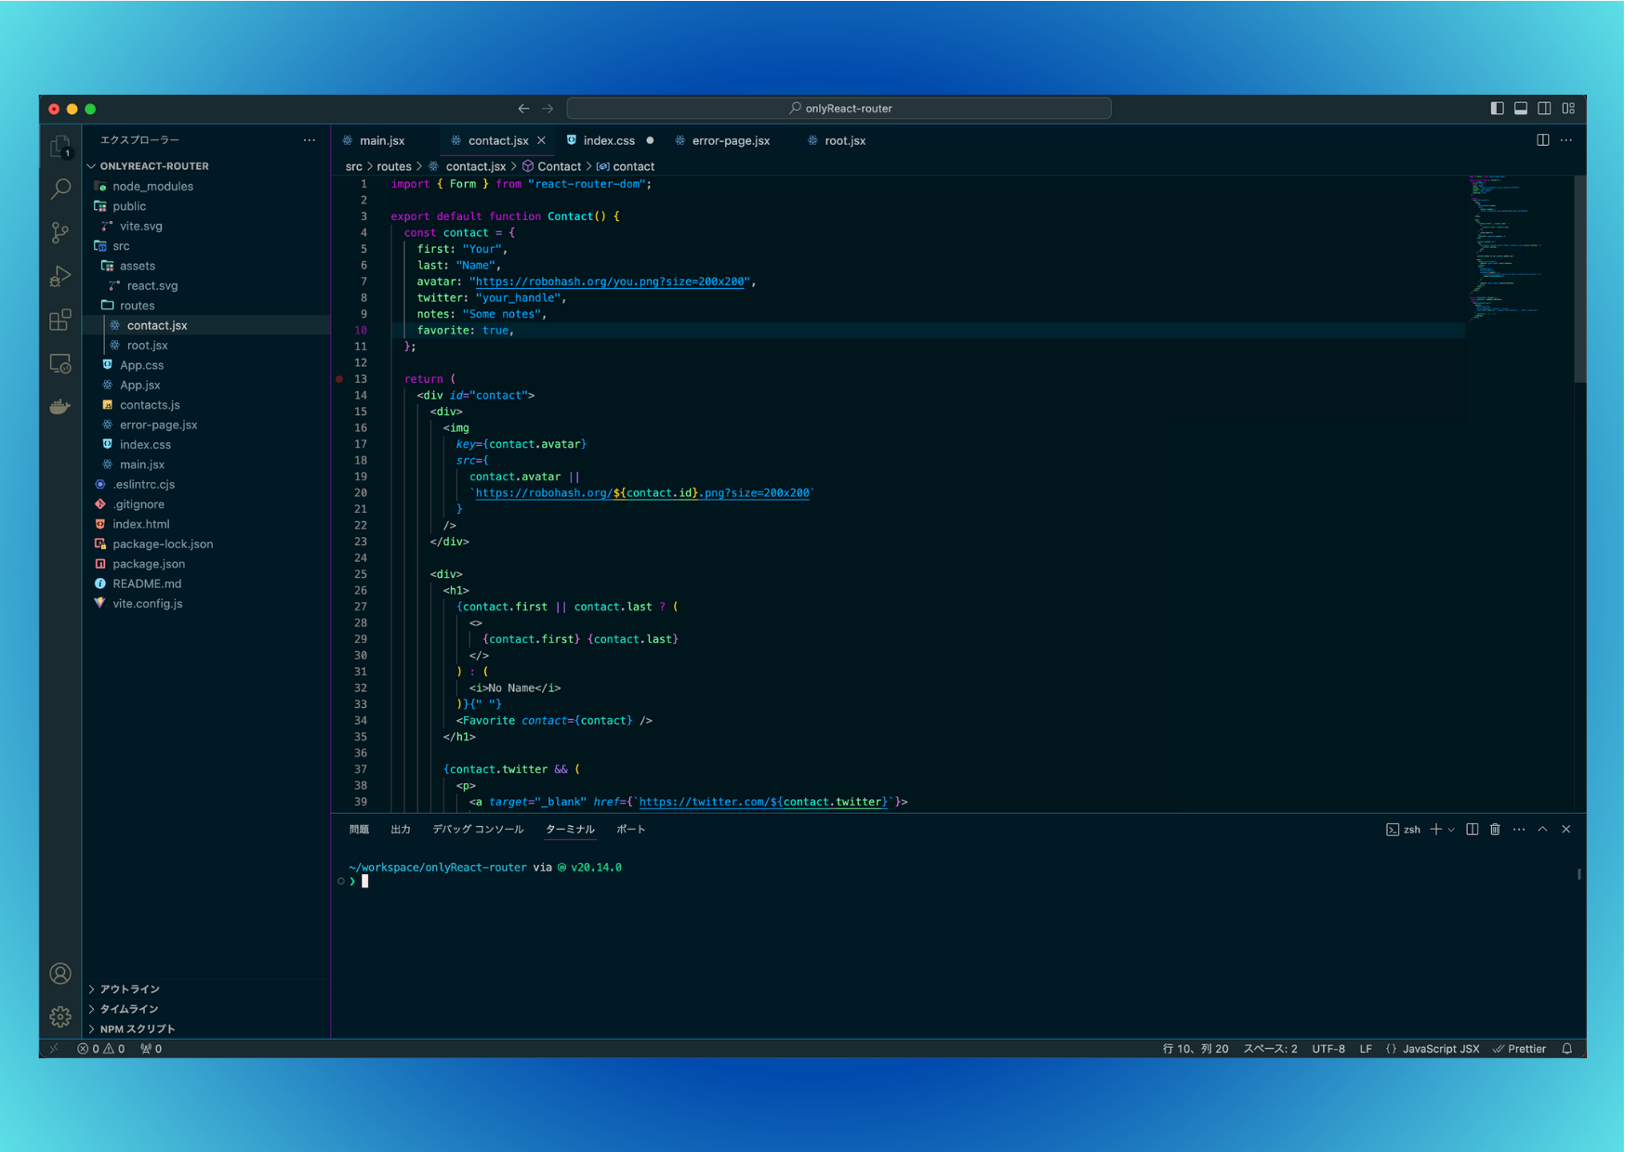Viewport: 1625px width, 1152px height.
Task: Open package.json in the file tree
Action: [x=206, y=564]
